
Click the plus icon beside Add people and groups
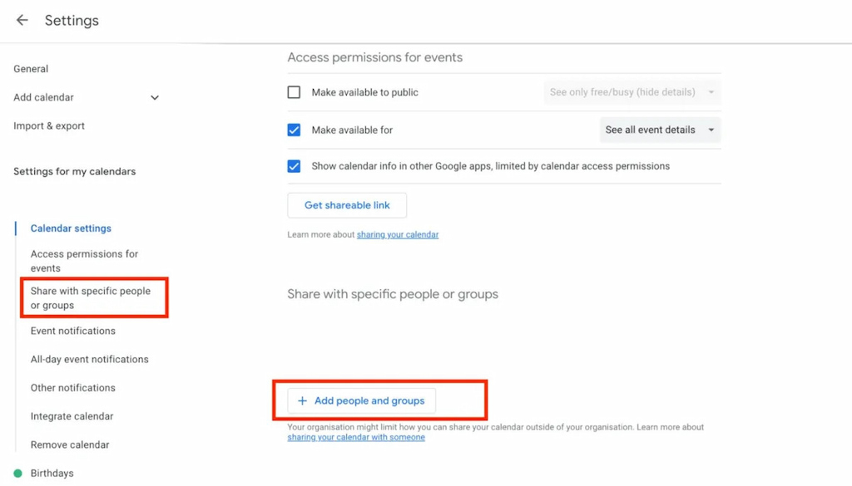pos(302,400)
